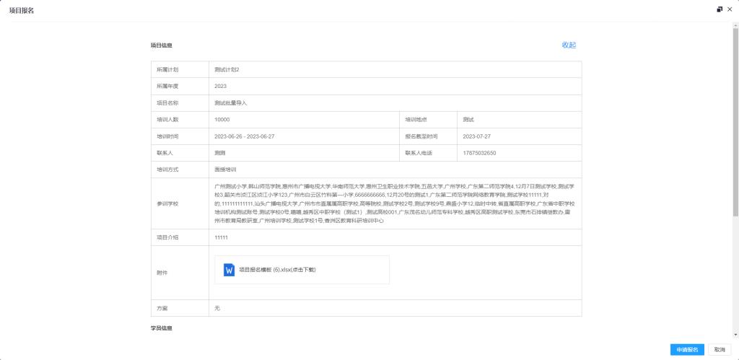Image resolution: width=739 pixels, height=360 pixels.
Task: Click the blue Word document icon
Action: [229, 270]
